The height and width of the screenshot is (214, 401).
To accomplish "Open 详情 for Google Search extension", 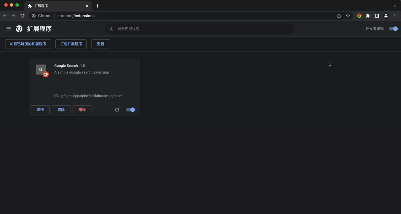I will tap(40, 110).
